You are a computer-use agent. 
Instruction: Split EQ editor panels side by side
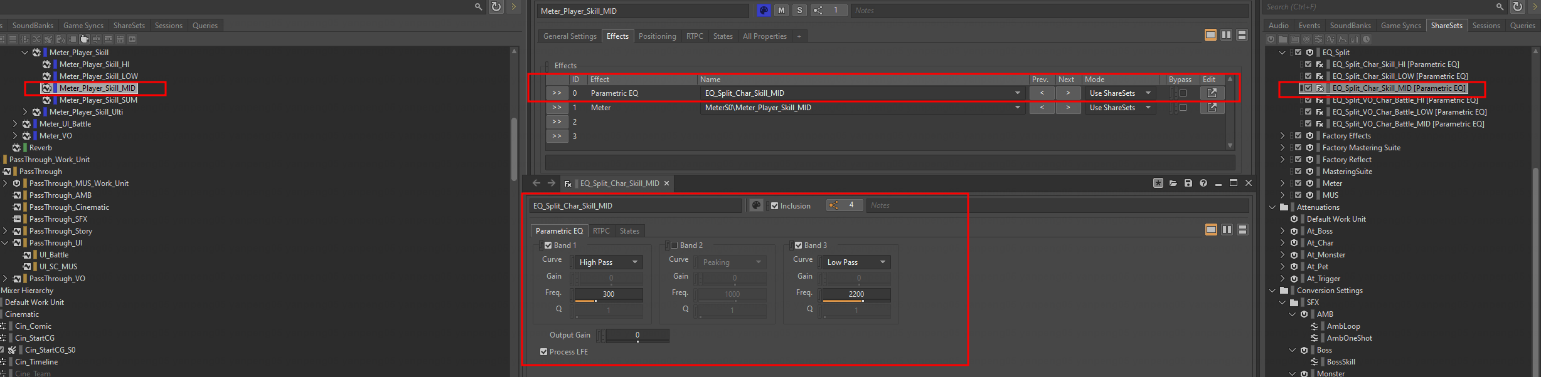click(x=1227, y=230)
